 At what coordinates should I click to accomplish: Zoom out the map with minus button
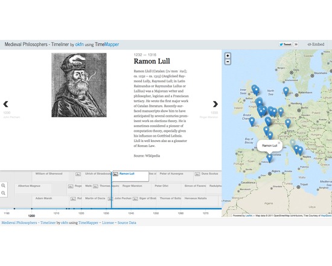pyautogui.click(x=228, y=62)
